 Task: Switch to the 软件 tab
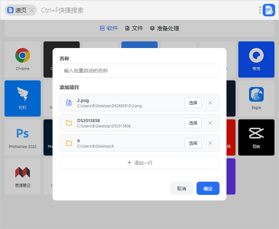point(109,28)
